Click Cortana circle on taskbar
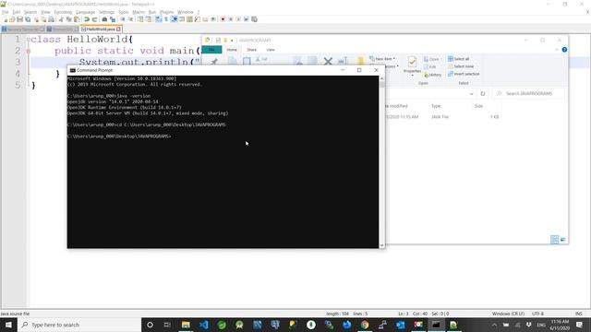The width and height of the screenshot is (591, 332). (150, 325)
